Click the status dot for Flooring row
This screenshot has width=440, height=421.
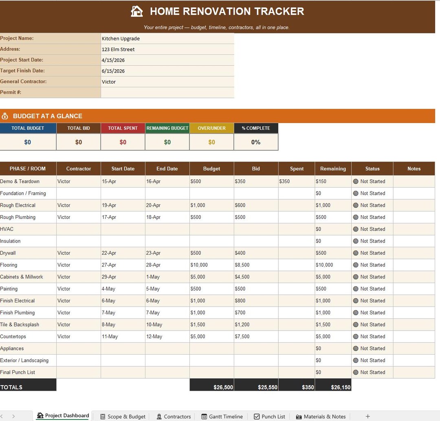coord(356,265)
